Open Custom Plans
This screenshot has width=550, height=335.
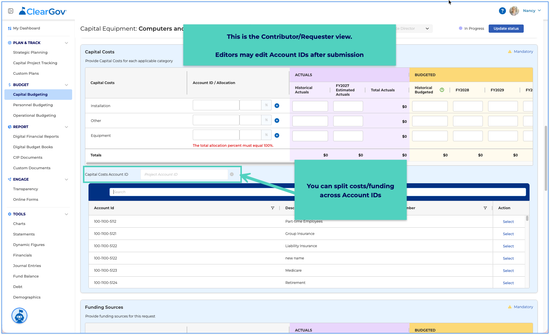(x=26, y=74)
